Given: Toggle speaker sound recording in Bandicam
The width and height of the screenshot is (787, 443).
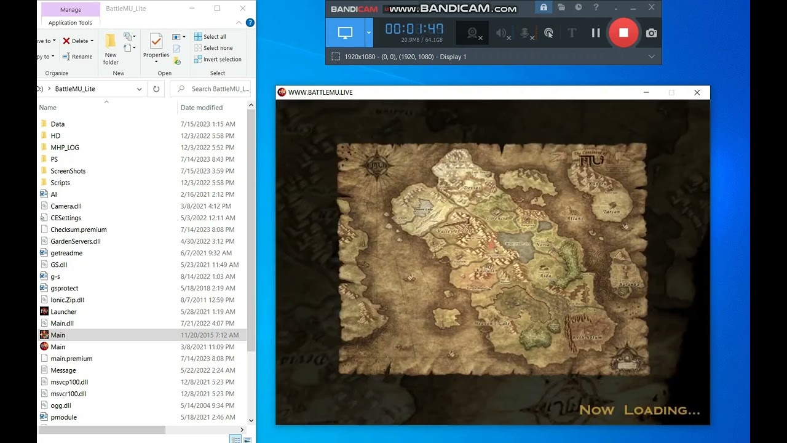Looking at the screenshot, I should point(504,33).
